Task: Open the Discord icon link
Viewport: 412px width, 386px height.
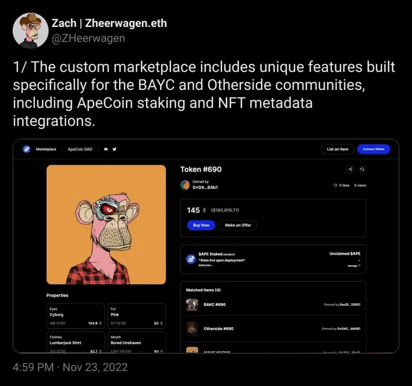Action: tap(106, 149)
